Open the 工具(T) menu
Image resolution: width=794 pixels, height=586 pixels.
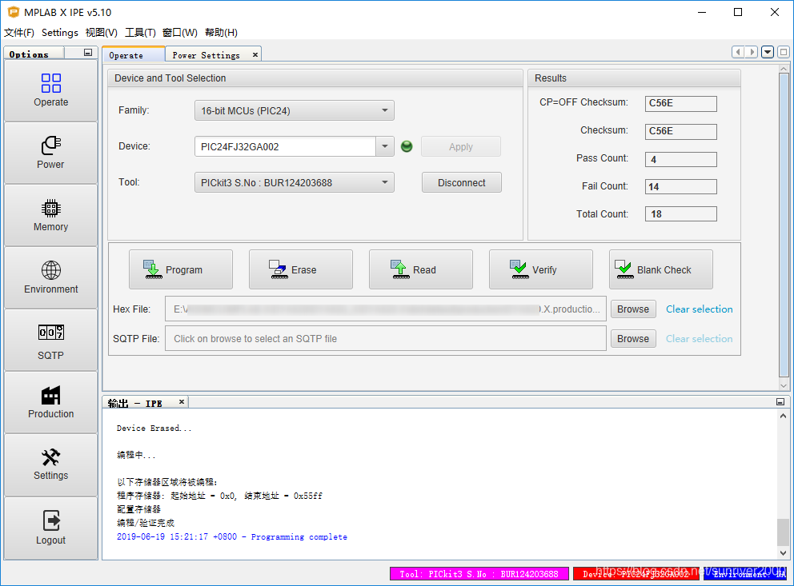point(140,32)
